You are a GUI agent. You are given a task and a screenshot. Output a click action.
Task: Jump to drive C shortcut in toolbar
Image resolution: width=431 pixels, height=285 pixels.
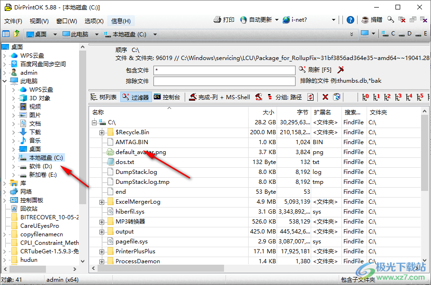click(389, 34)
